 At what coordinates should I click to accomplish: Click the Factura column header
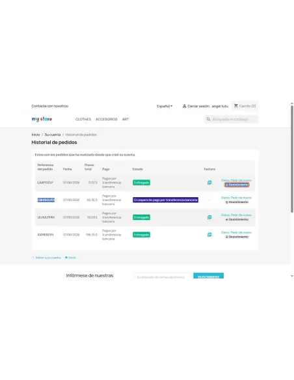[x=209, y=169]
